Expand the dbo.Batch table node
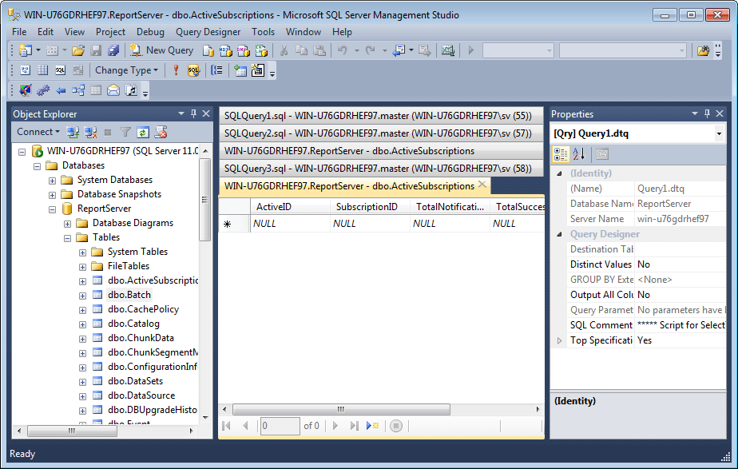The width and height of the screenshot is (738, 469). (82, 294)
